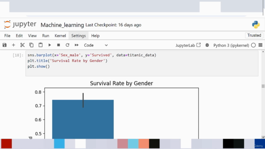Click the Survival Rate by Gender chart title
This screenshot has width=265, height=149.
coord(121,83)
